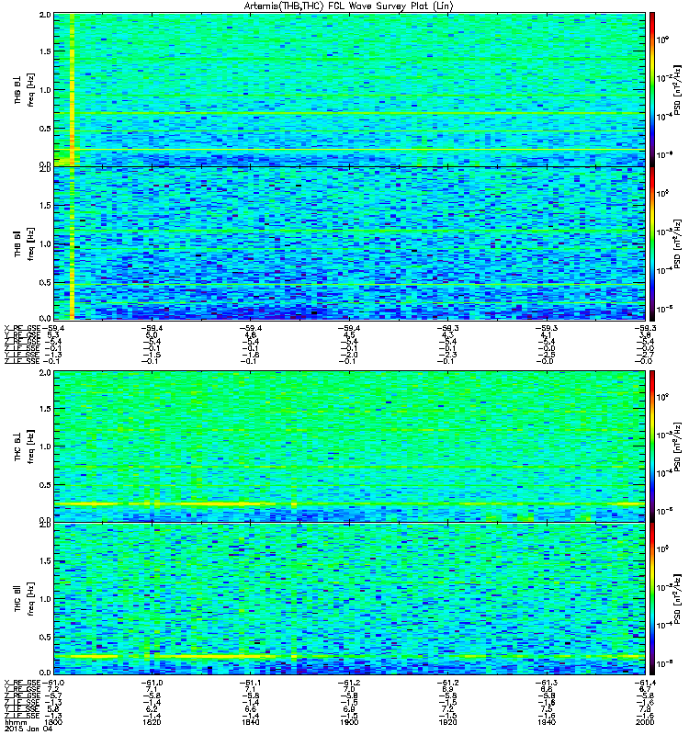Select the 'THB B∥ freq [Hz]' axis label
The height and width of the screenshot is (735, 689).
pyautogui.click(x=25, y=243)
